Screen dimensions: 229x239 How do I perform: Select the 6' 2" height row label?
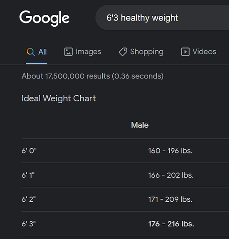pyautogui.click(x=29, y=199)
